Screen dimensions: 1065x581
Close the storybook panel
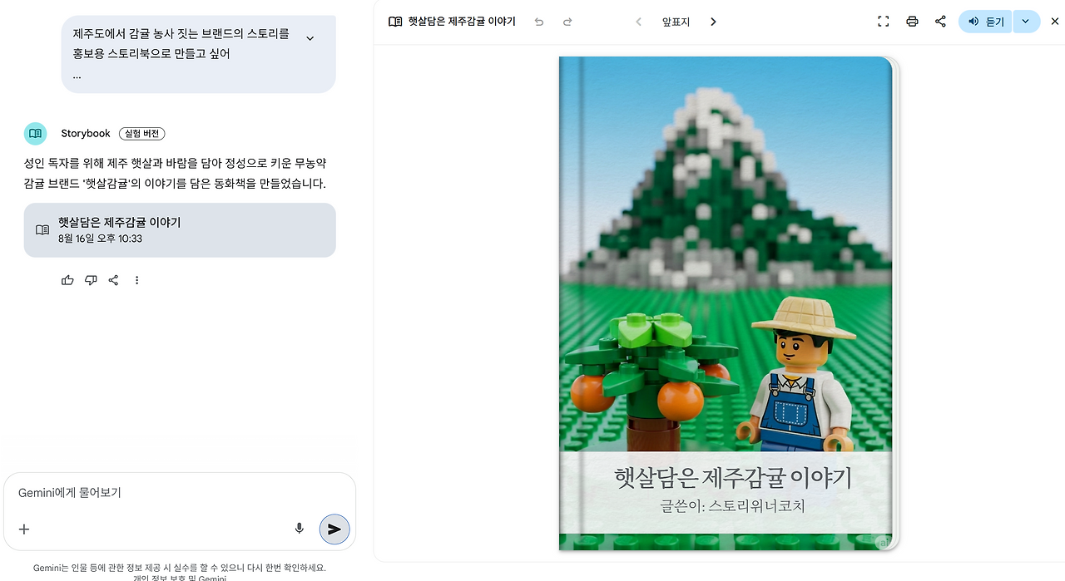coord(1055,22)
